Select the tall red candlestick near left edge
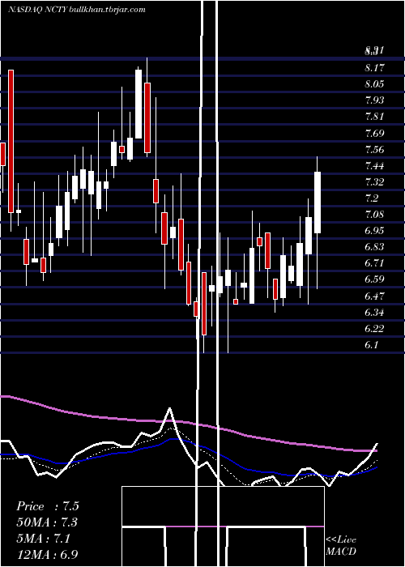Image resolution: width=405 pixels, height=567 pixels. [11, 141]
